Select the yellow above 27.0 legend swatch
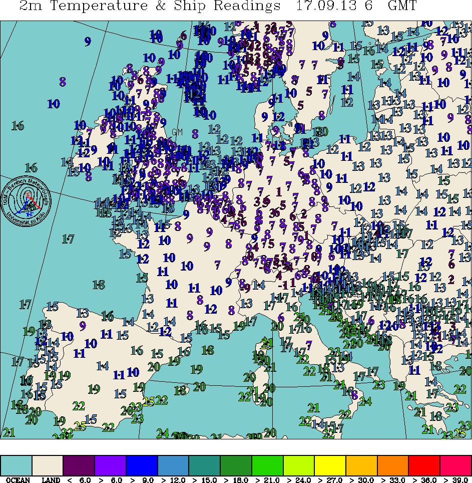This screenshot has width=472, height=483. click(330, 465)
